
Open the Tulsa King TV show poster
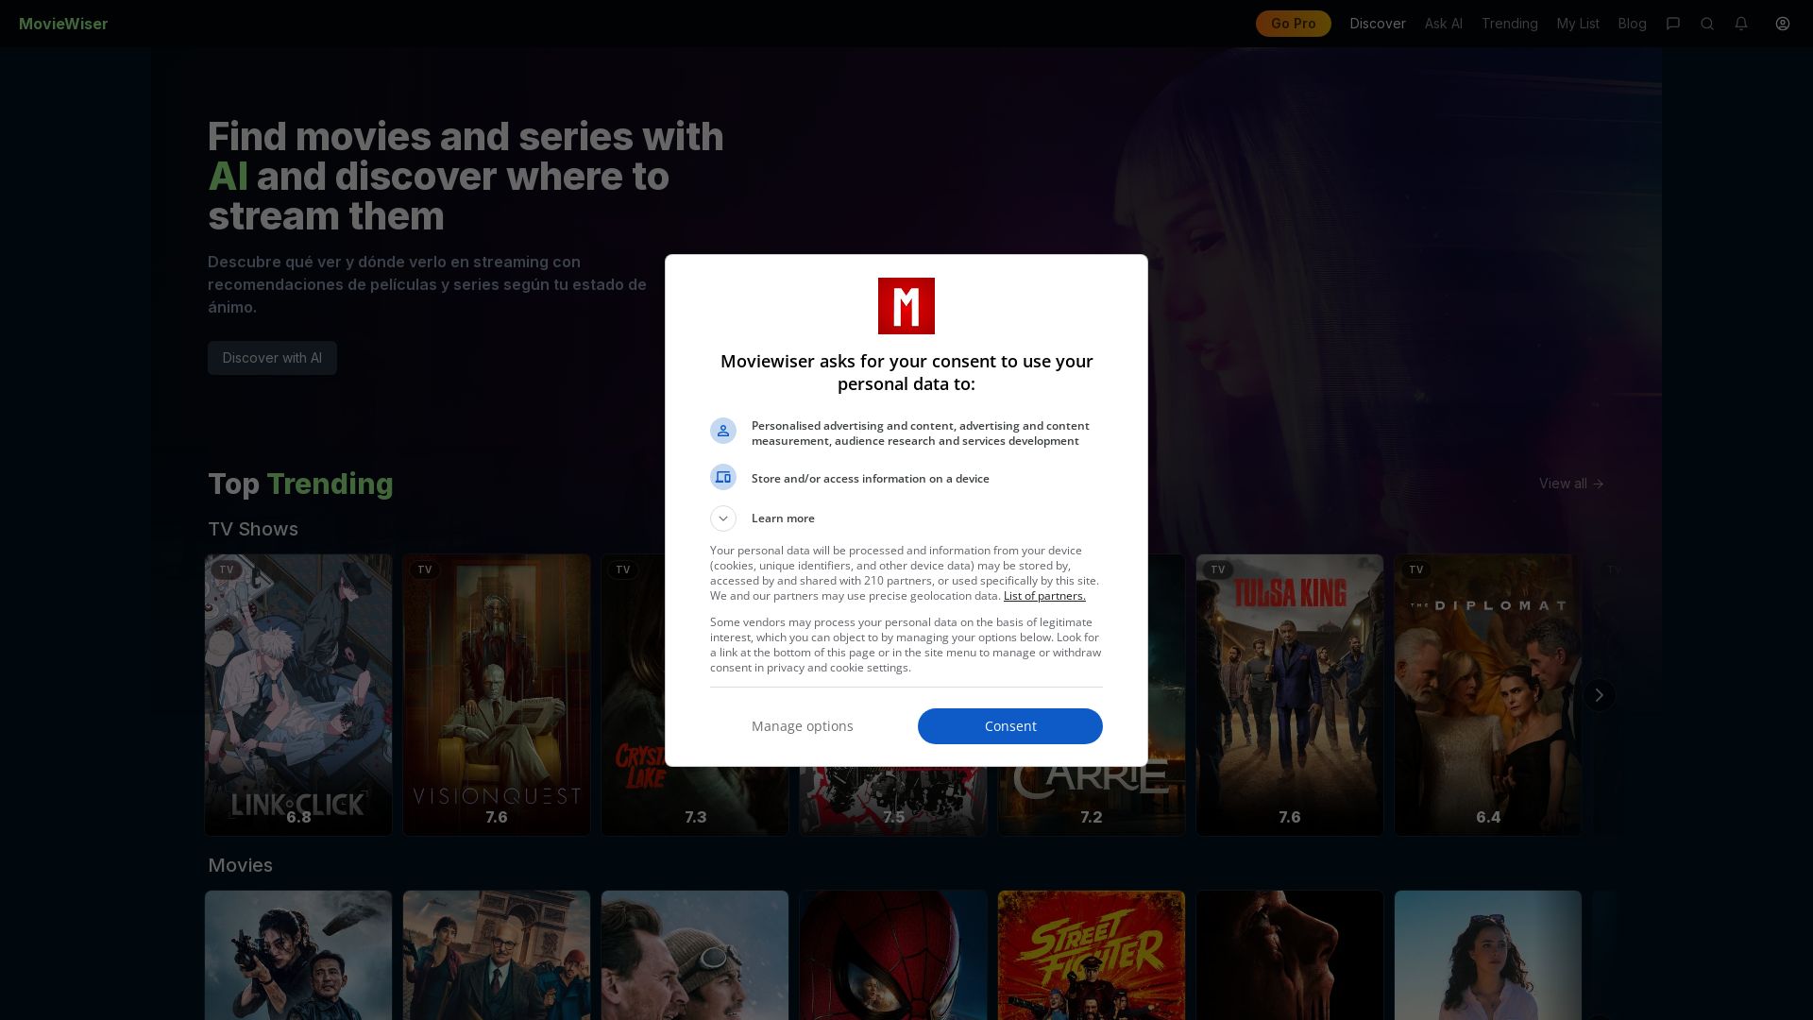click(x=1290, y=695)
